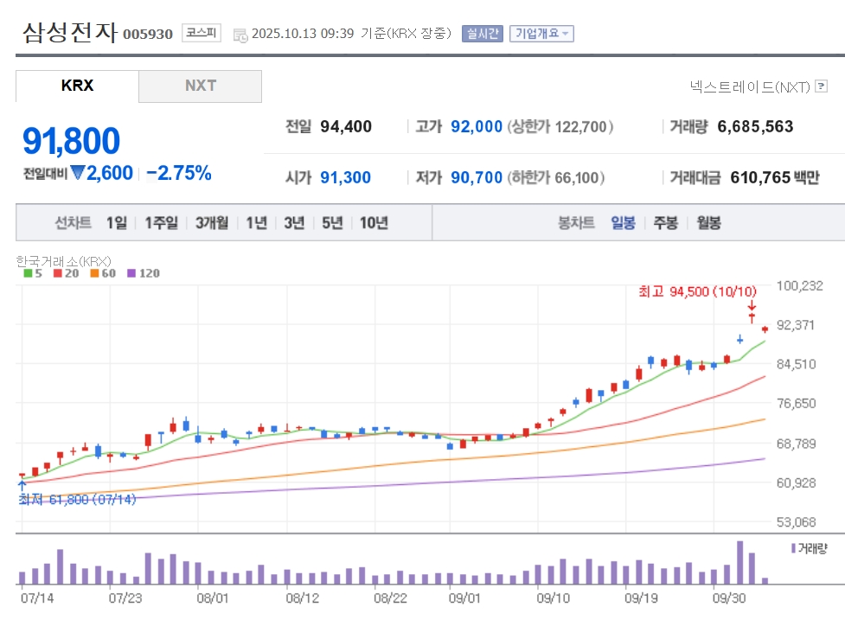Select the 월봉 monthly candle chart

[708, 222]
